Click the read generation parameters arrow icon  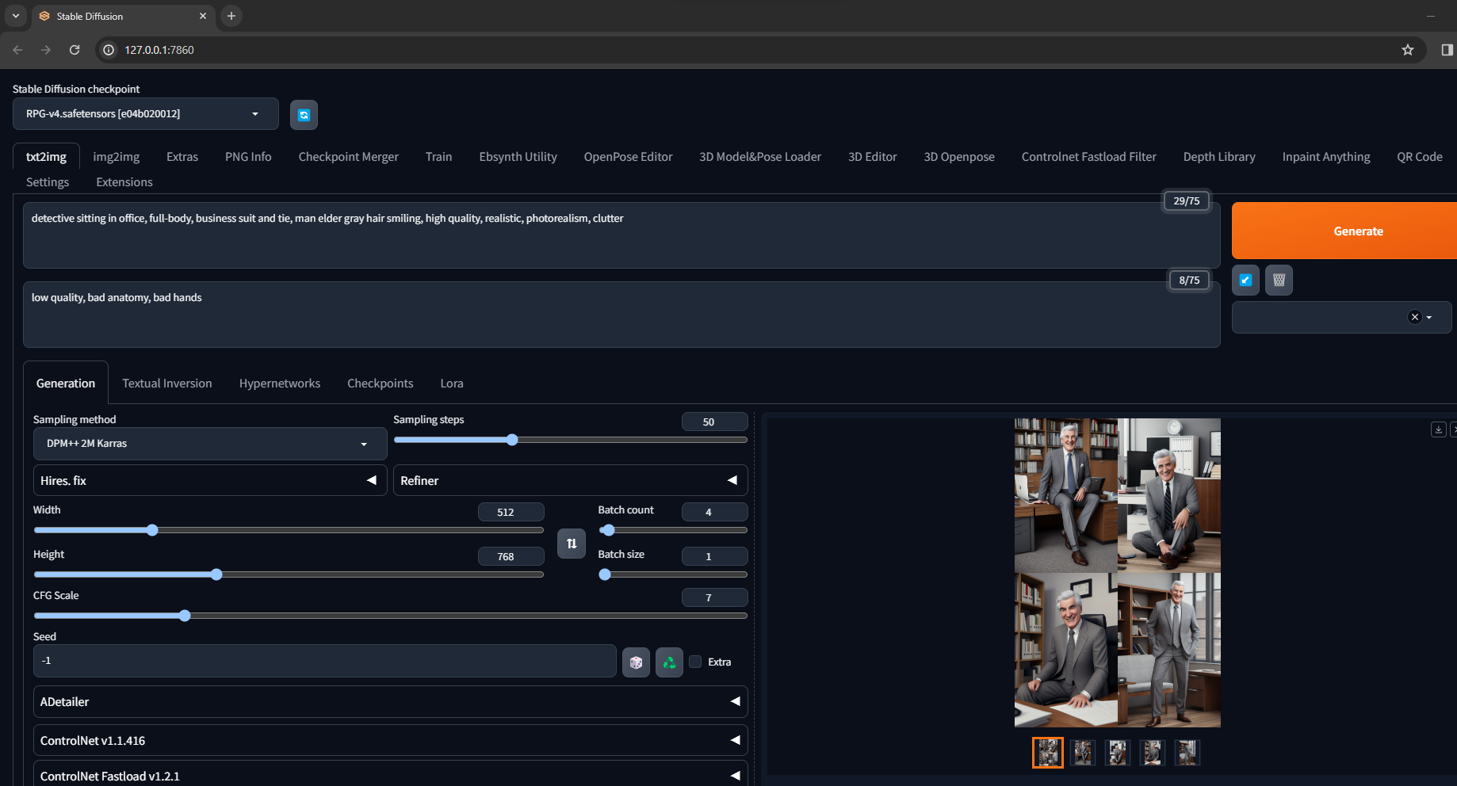coord(1245,280)
